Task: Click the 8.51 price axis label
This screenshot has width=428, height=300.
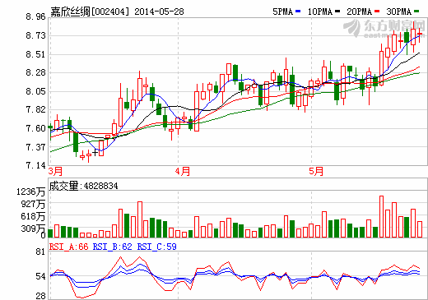Action: pyautogui.click(x=35, y=54)
